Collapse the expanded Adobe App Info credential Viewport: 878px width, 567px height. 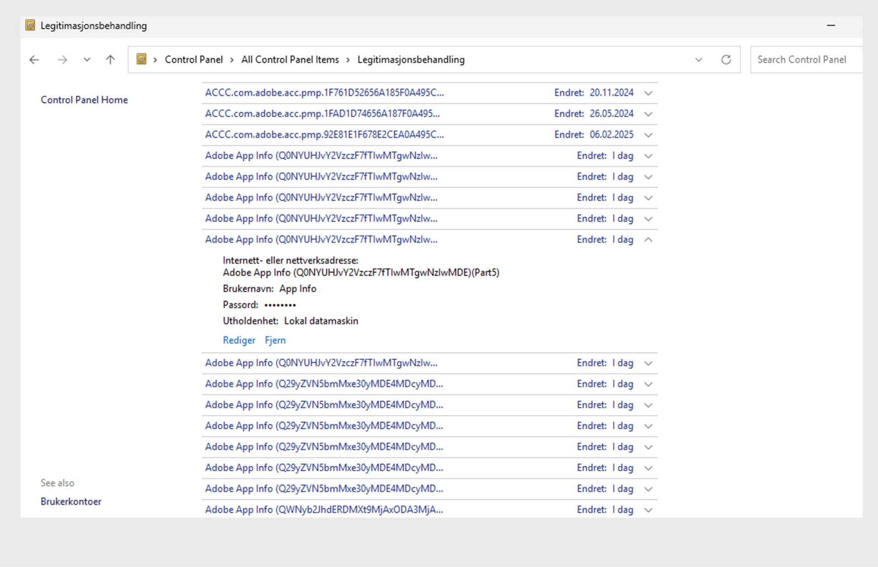648,240
